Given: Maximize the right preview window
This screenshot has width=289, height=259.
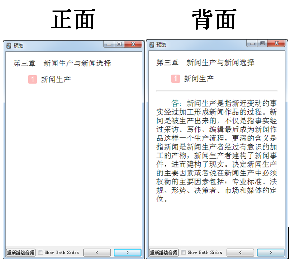Looking at the screenshot, I should [x=262, y=43].
